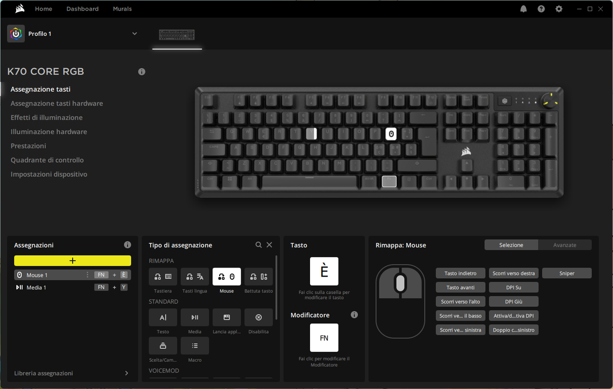
Task: Click the highlighted FN key on keyboard
Action: click(x=389, y=181)
